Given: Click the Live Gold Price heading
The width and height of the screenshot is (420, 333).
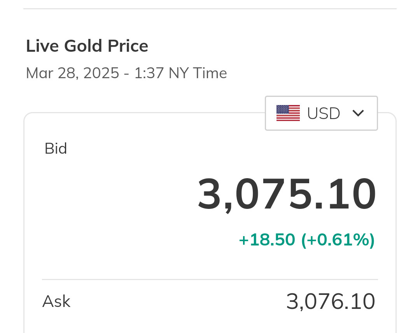Looking at the screenshot, I should point(87,46).
